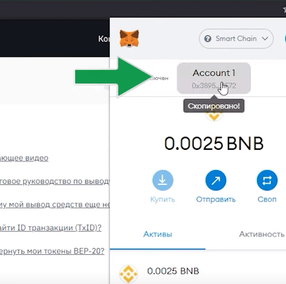The height and width of the screenshot is (284, 286).
Task: Open link about мой вывод средств
Action: pyautogui.click(x=55, y=205)
